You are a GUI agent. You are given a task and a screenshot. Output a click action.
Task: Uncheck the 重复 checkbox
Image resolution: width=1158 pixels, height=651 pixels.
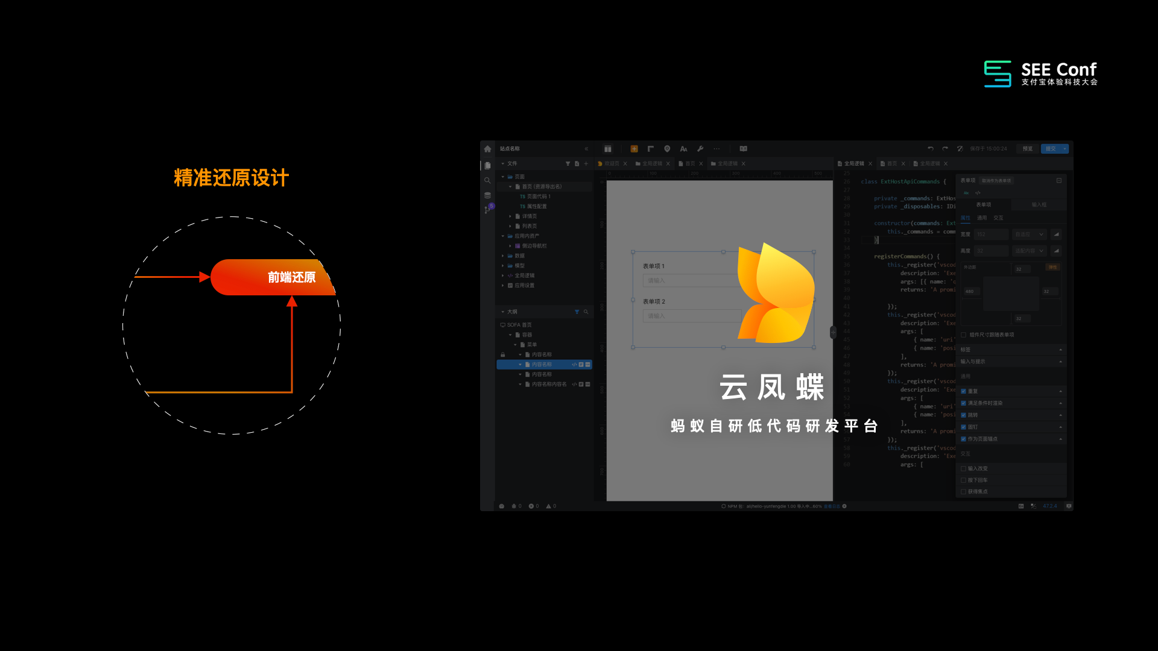[964, 391]
